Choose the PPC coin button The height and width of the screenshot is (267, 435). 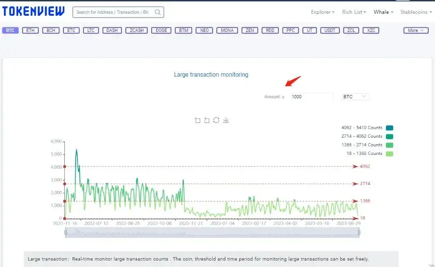(x=291, y=30)
